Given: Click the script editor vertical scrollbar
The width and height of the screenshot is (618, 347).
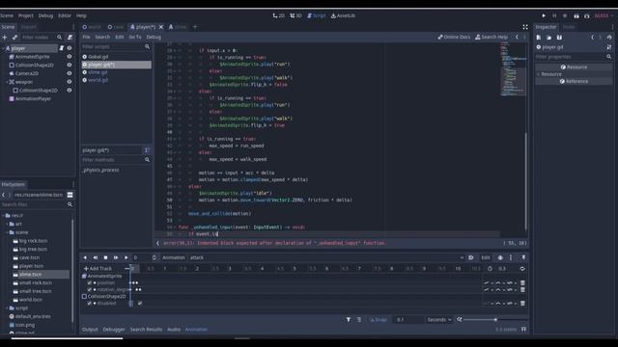Looking at the screenshot, I should [x=525, y=181].
